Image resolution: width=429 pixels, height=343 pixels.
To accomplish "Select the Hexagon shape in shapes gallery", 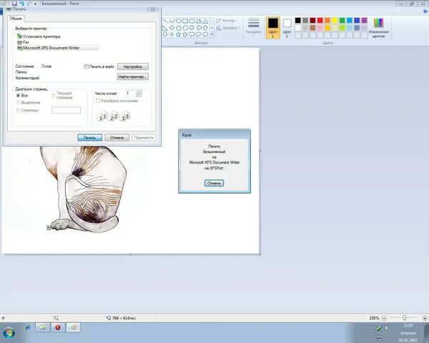I will coord(185,28).
